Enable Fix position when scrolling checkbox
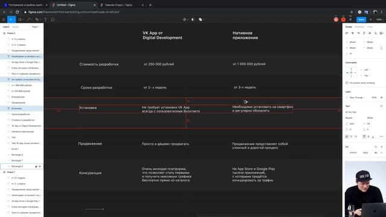This screenshot has height=217, width=386. pos(347,83)
